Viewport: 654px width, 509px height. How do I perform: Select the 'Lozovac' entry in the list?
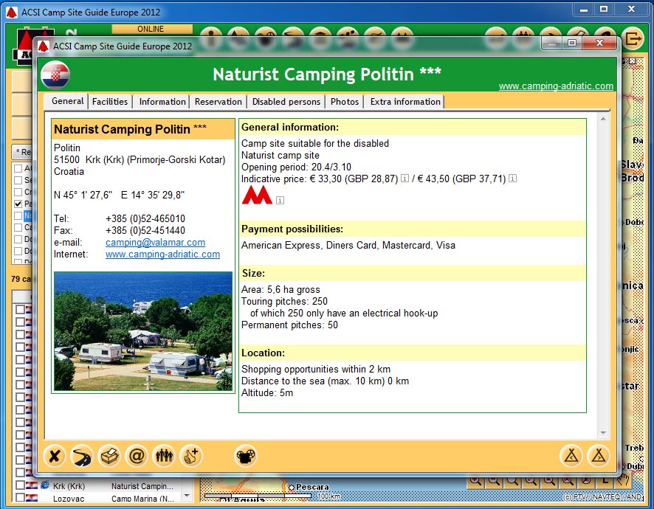(x=69, y=499)
